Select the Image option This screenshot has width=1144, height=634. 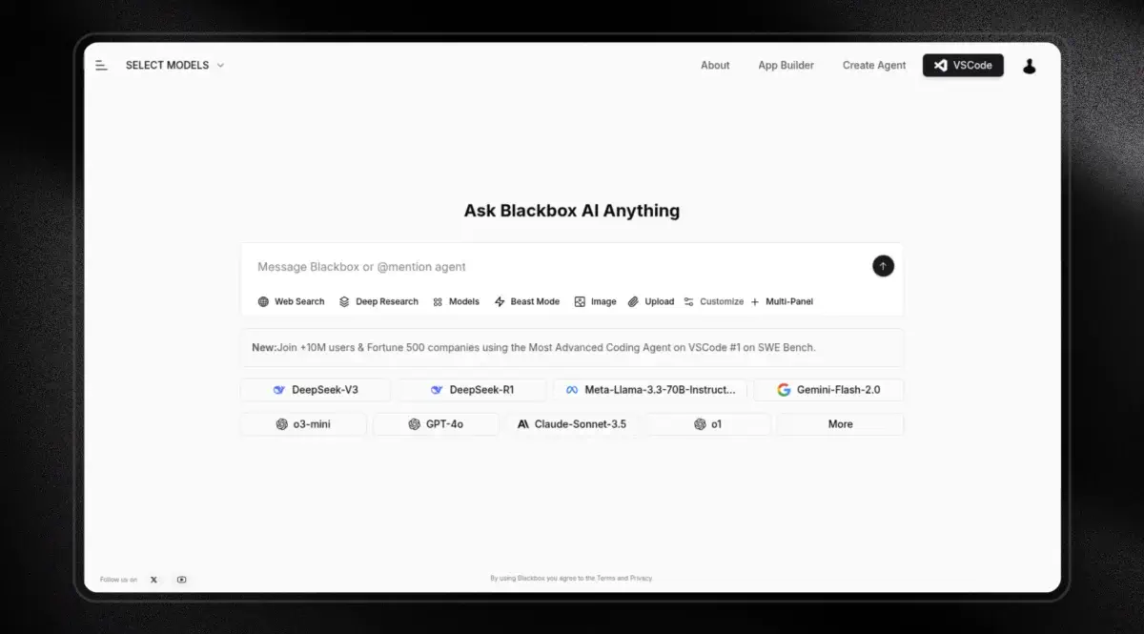point(595,301)
